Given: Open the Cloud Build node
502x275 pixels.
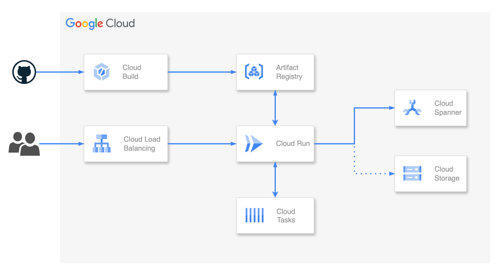Looking at the screenshot, I should coord(126,72).
